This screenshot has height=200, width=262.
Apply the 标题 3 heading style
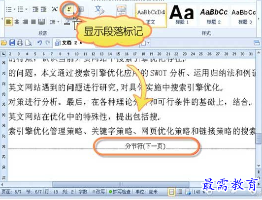244,16
